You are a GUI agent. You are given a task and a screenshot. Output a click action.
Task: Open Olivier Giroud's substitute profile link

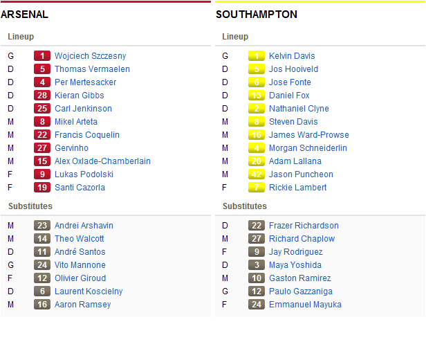(81, 278)
